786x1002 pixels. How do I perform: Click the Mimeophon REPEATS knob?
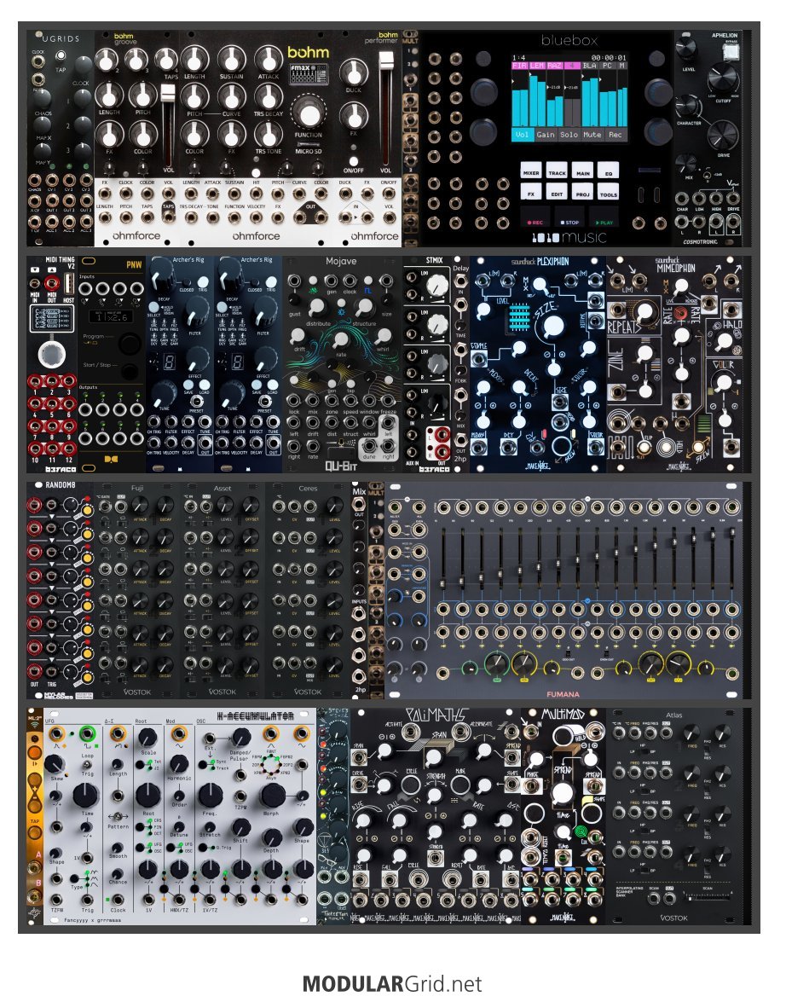click(645, 312)
